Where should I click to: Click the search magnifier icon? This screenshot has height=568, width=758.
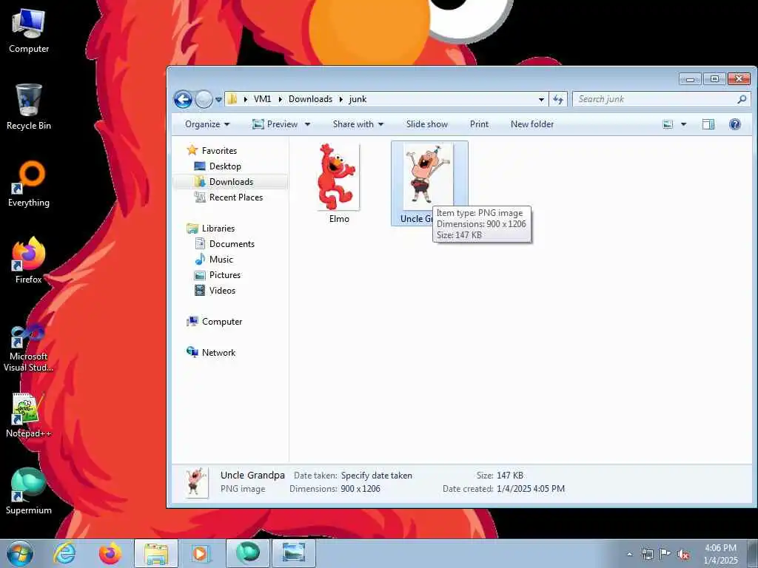coord(742,99)
